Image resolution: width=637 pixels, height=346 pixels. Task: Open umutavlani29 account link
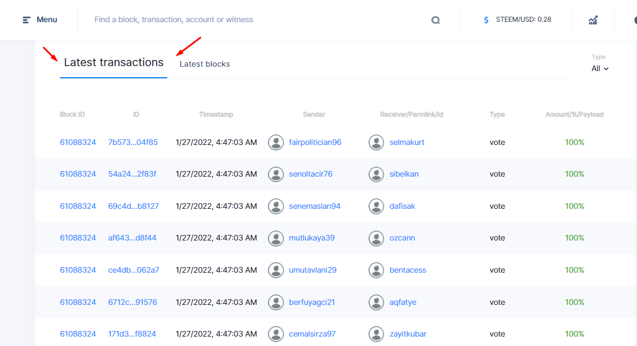click(x=312, y=270)
